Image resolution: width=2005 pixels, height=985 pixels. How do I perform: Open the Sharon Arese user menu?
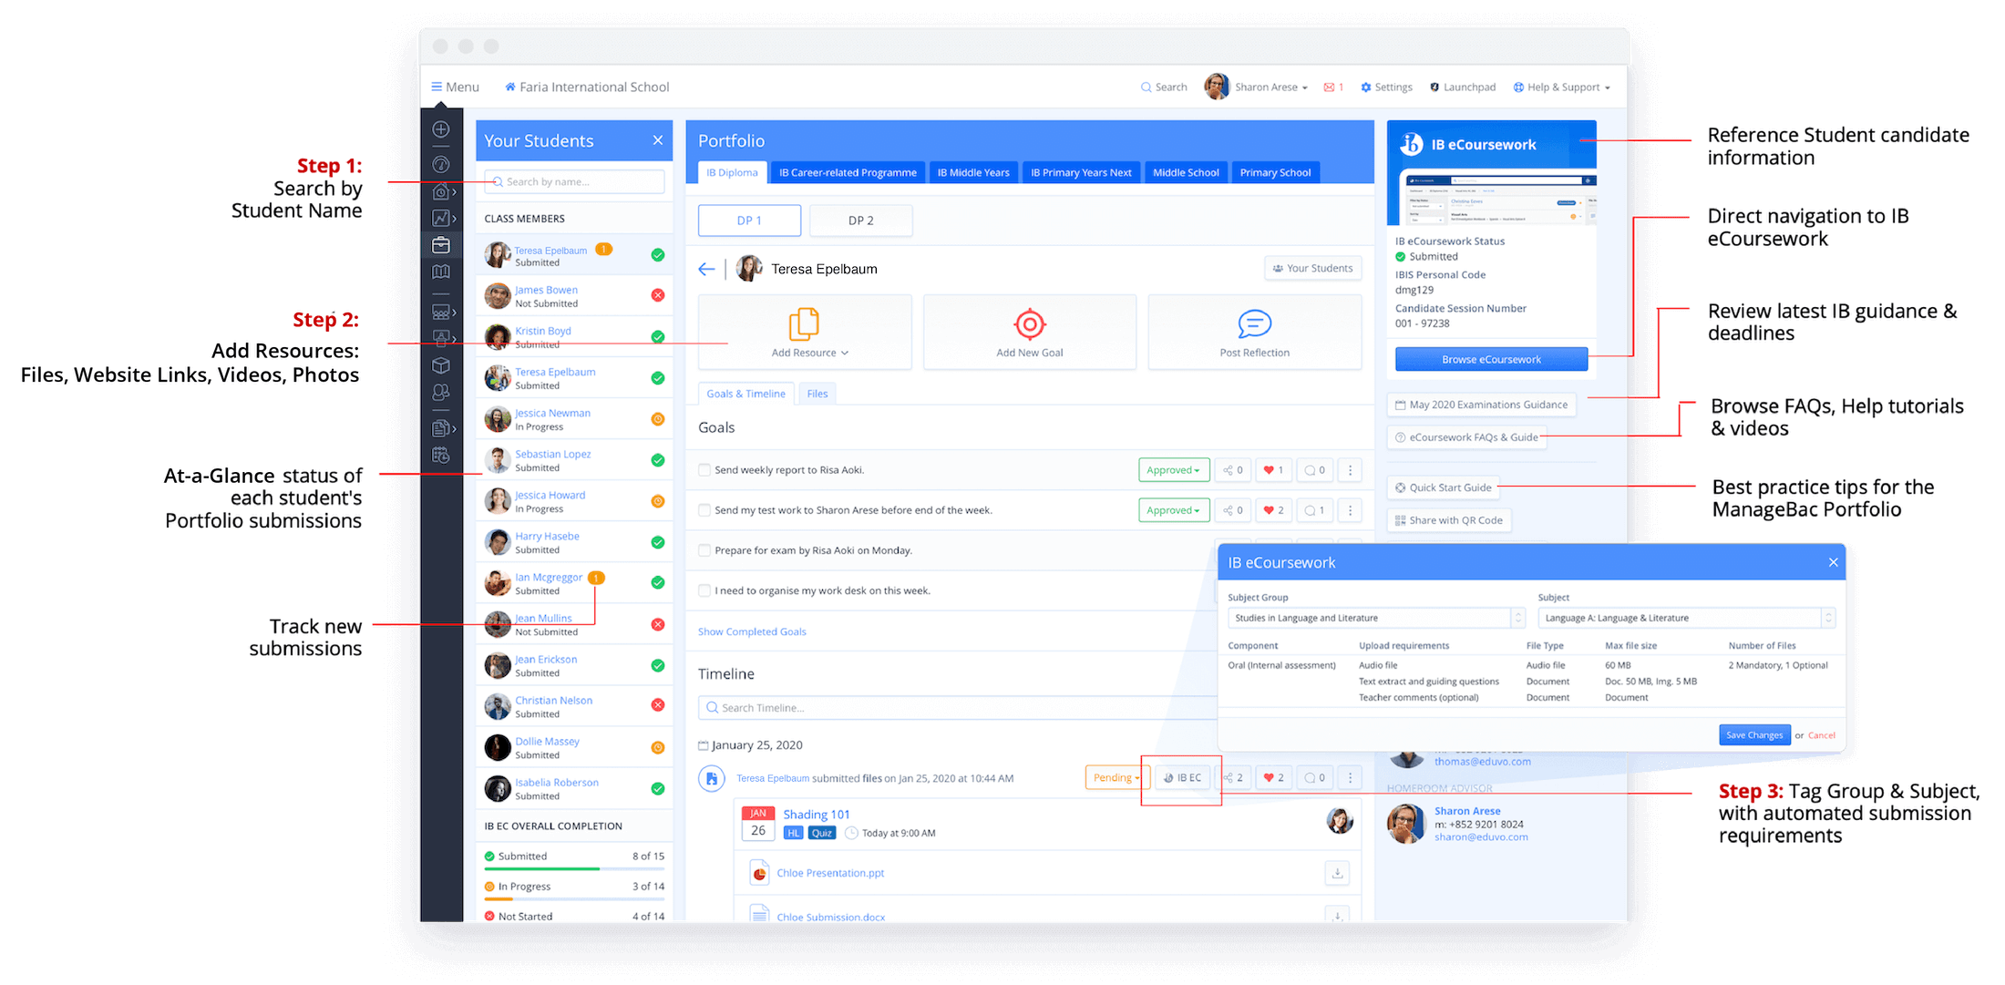1258,87
